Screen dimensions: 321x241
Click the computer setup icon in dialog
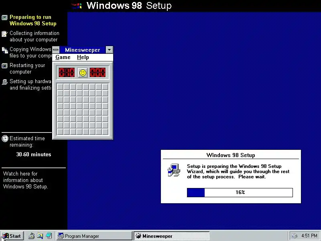tap(174, 170)
